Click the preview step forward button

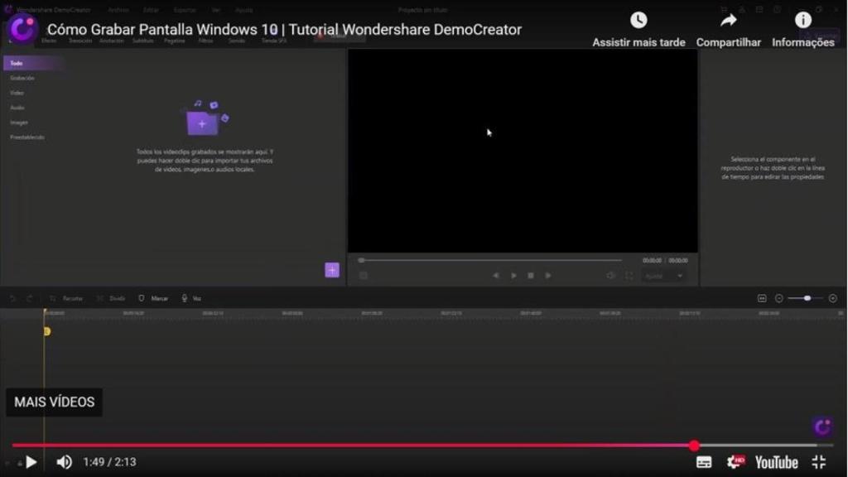(x=548, y=275)
